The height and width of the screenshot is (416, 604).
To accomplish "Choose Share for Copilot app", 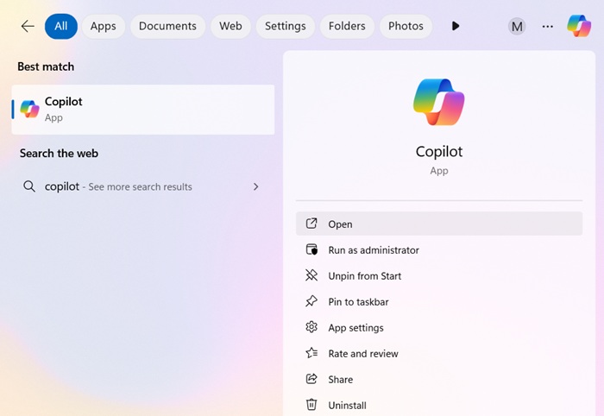I will 439,379.
